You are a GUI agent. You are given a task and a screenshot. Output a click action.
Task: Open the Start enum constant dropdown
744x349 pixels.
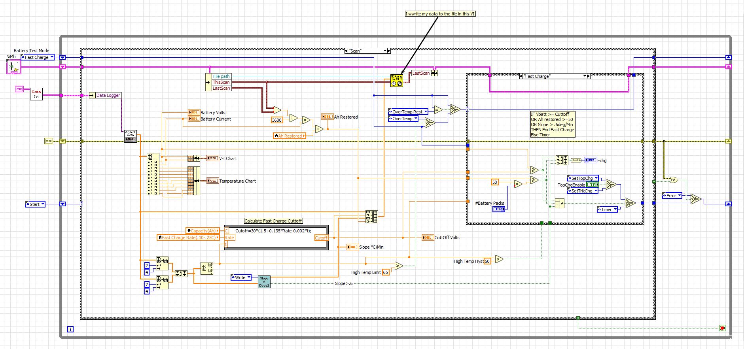tap(35, 204)
